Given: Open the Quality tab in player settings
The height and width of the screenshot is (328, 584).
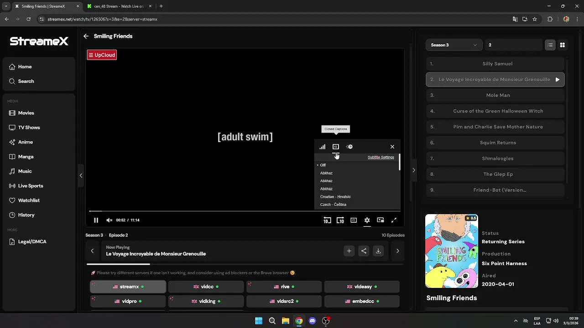Looking at the screenshot, I should pyautogui.click(x=323, y=147).
